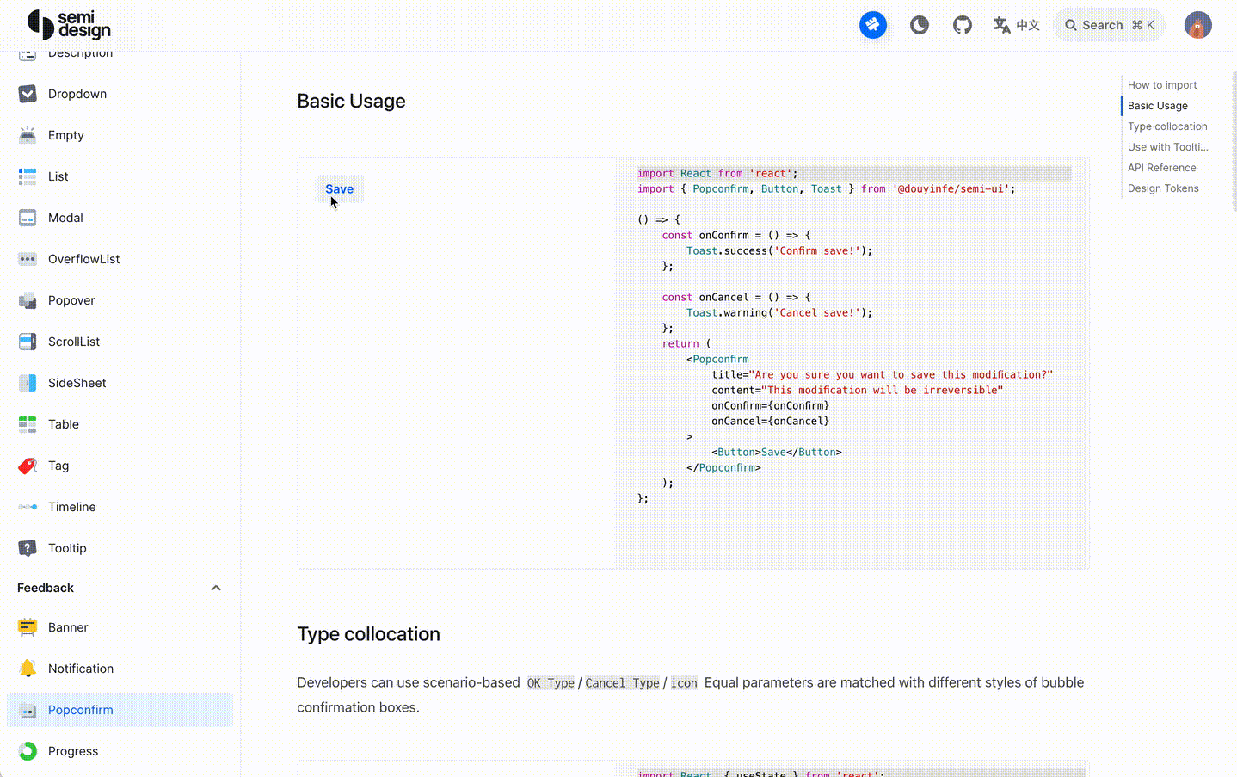Click the Search box in the header
Image resolution: width=1237 pixels, height=777 pixels.
pos(1108,25)
